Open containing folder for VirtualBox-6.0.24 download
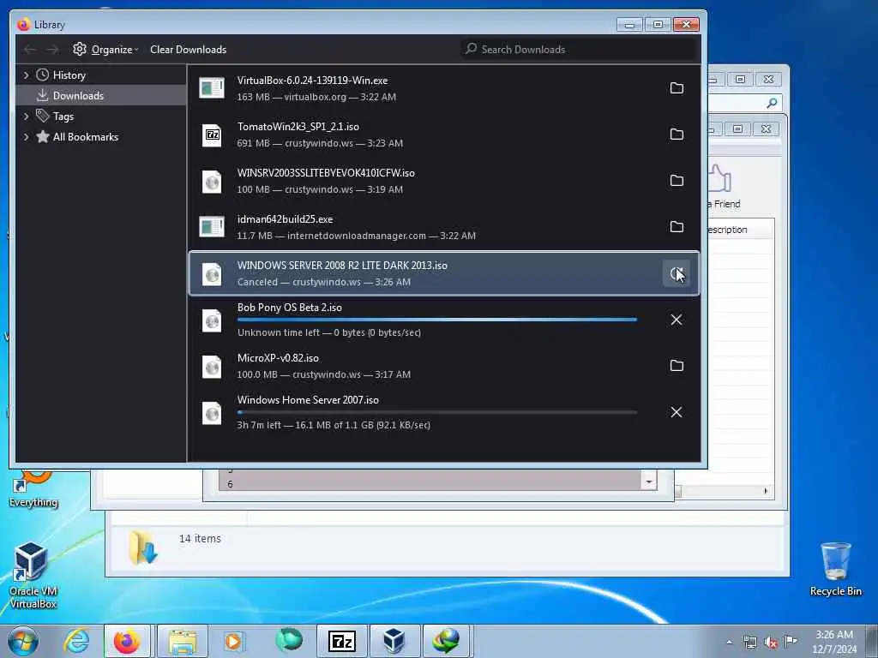The height and width of the screenshot is (658, 878). point(677,88)
